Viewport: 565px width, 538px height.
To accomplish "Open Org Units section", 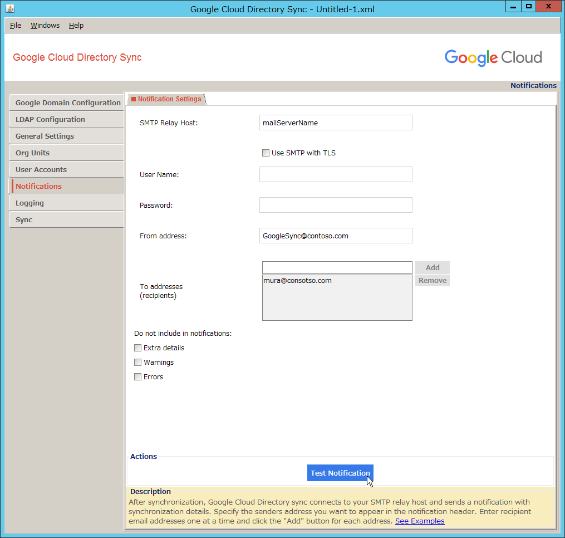I will [67, 153].
